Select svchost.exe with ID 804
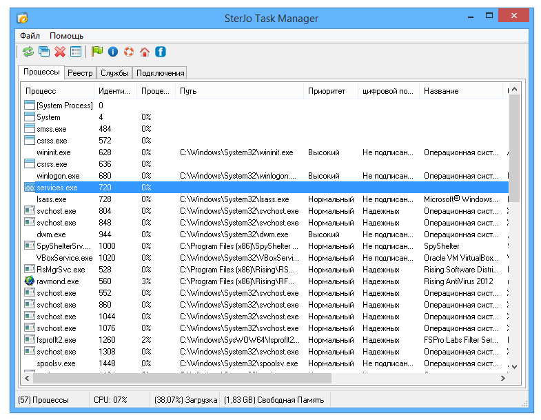The image size is (541, 420). (x=265, y=211)
